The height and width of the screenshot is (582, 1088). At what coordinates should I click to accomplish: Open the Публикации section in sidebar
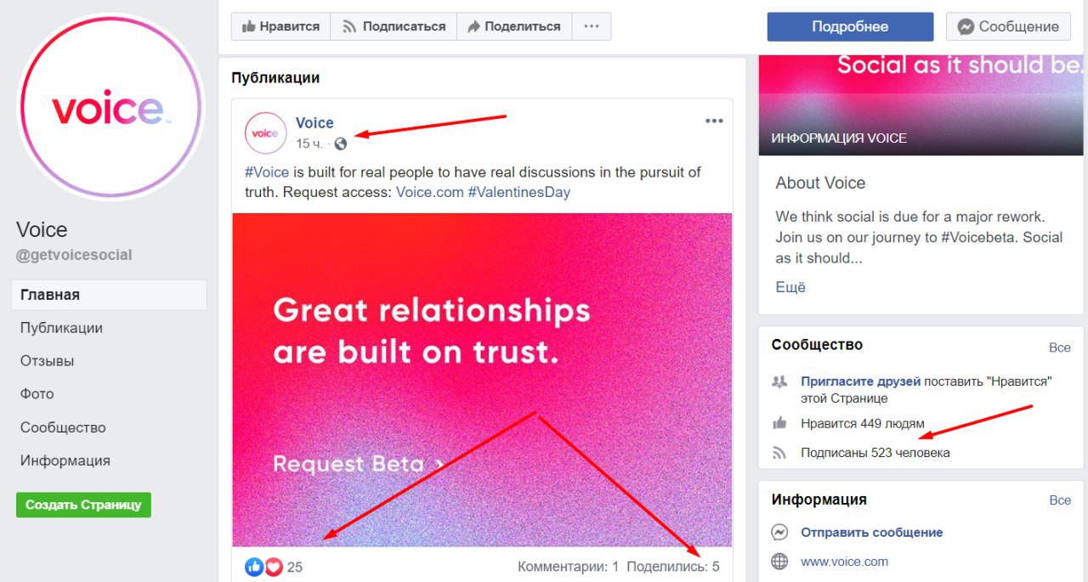(61, 328)
